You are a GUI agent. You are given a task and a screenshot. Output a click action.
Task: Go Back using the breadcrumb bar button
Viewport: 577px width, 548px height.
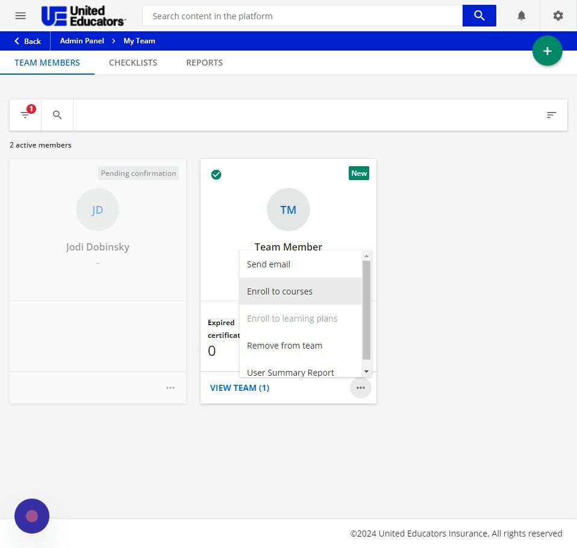tap(28, 41)
